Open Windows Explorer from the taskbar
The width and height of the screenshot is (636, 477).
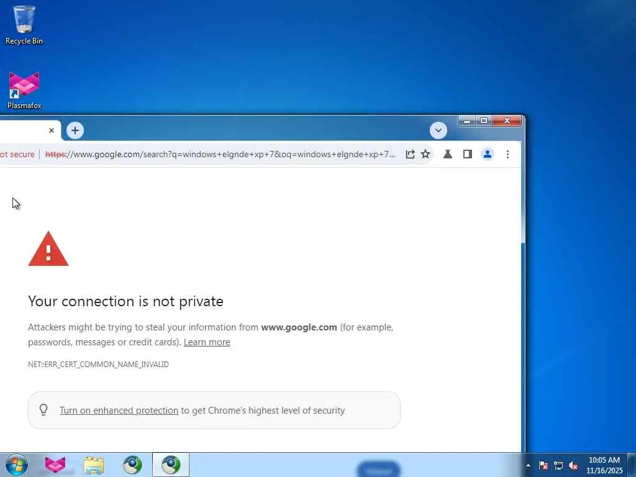[94, 465]
